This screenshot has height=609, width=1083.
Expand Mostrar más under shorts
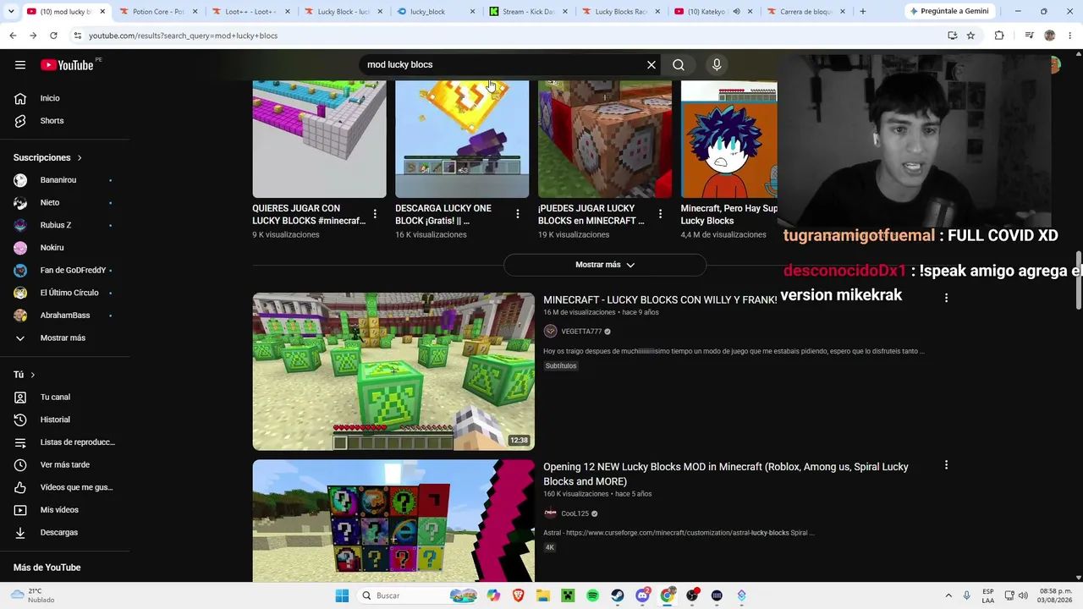(x=605, y=265)
